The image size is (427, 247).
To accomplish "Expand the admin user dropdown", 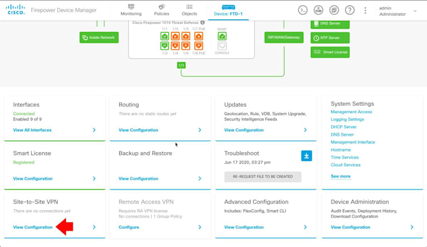I will 415,11.
